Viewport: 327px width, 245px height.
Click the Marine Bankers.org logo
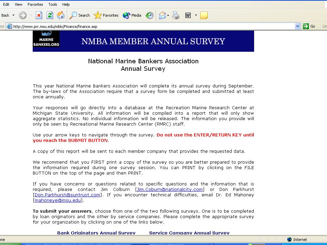tap(46, 39)
